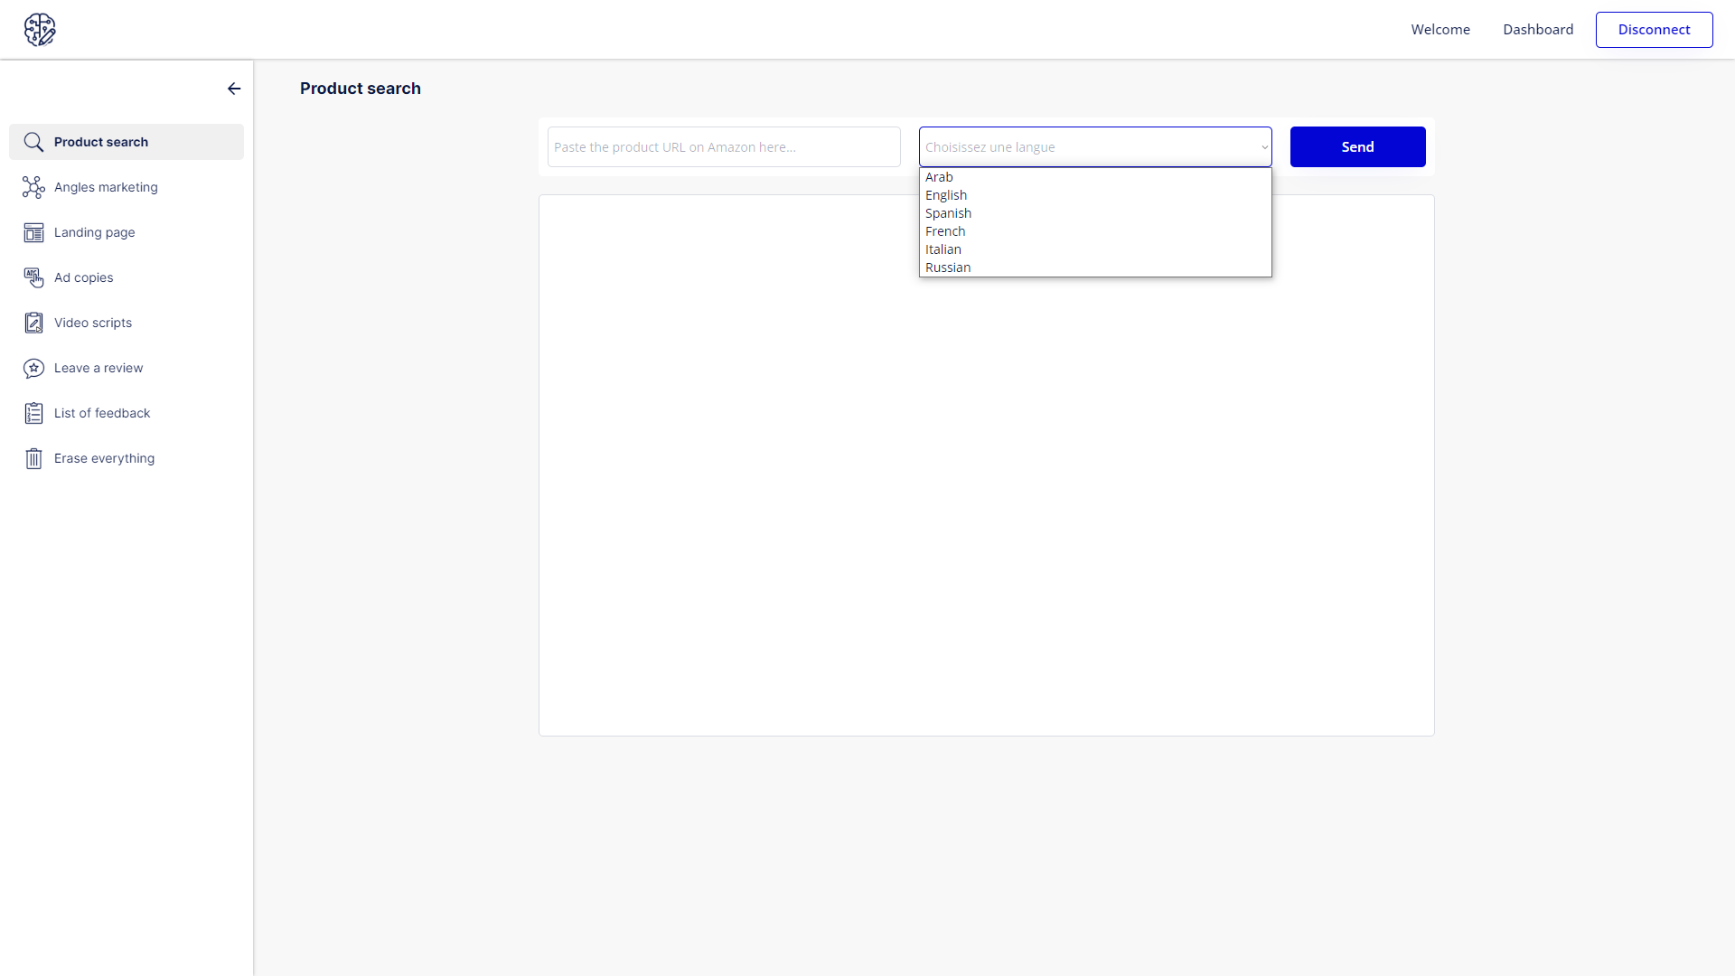Click the blue Send button

pyautogui.click(x=1356, y=147)
